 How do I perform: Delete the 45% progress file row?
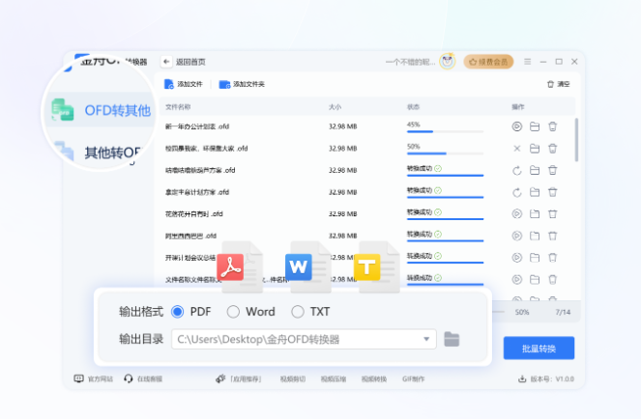553,126
